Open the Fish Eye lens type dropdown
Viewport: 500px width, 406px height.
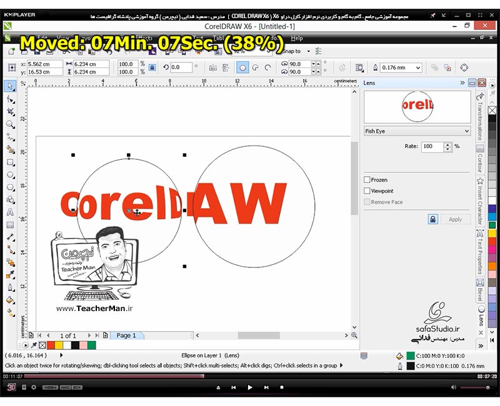(x=417, y=131)
